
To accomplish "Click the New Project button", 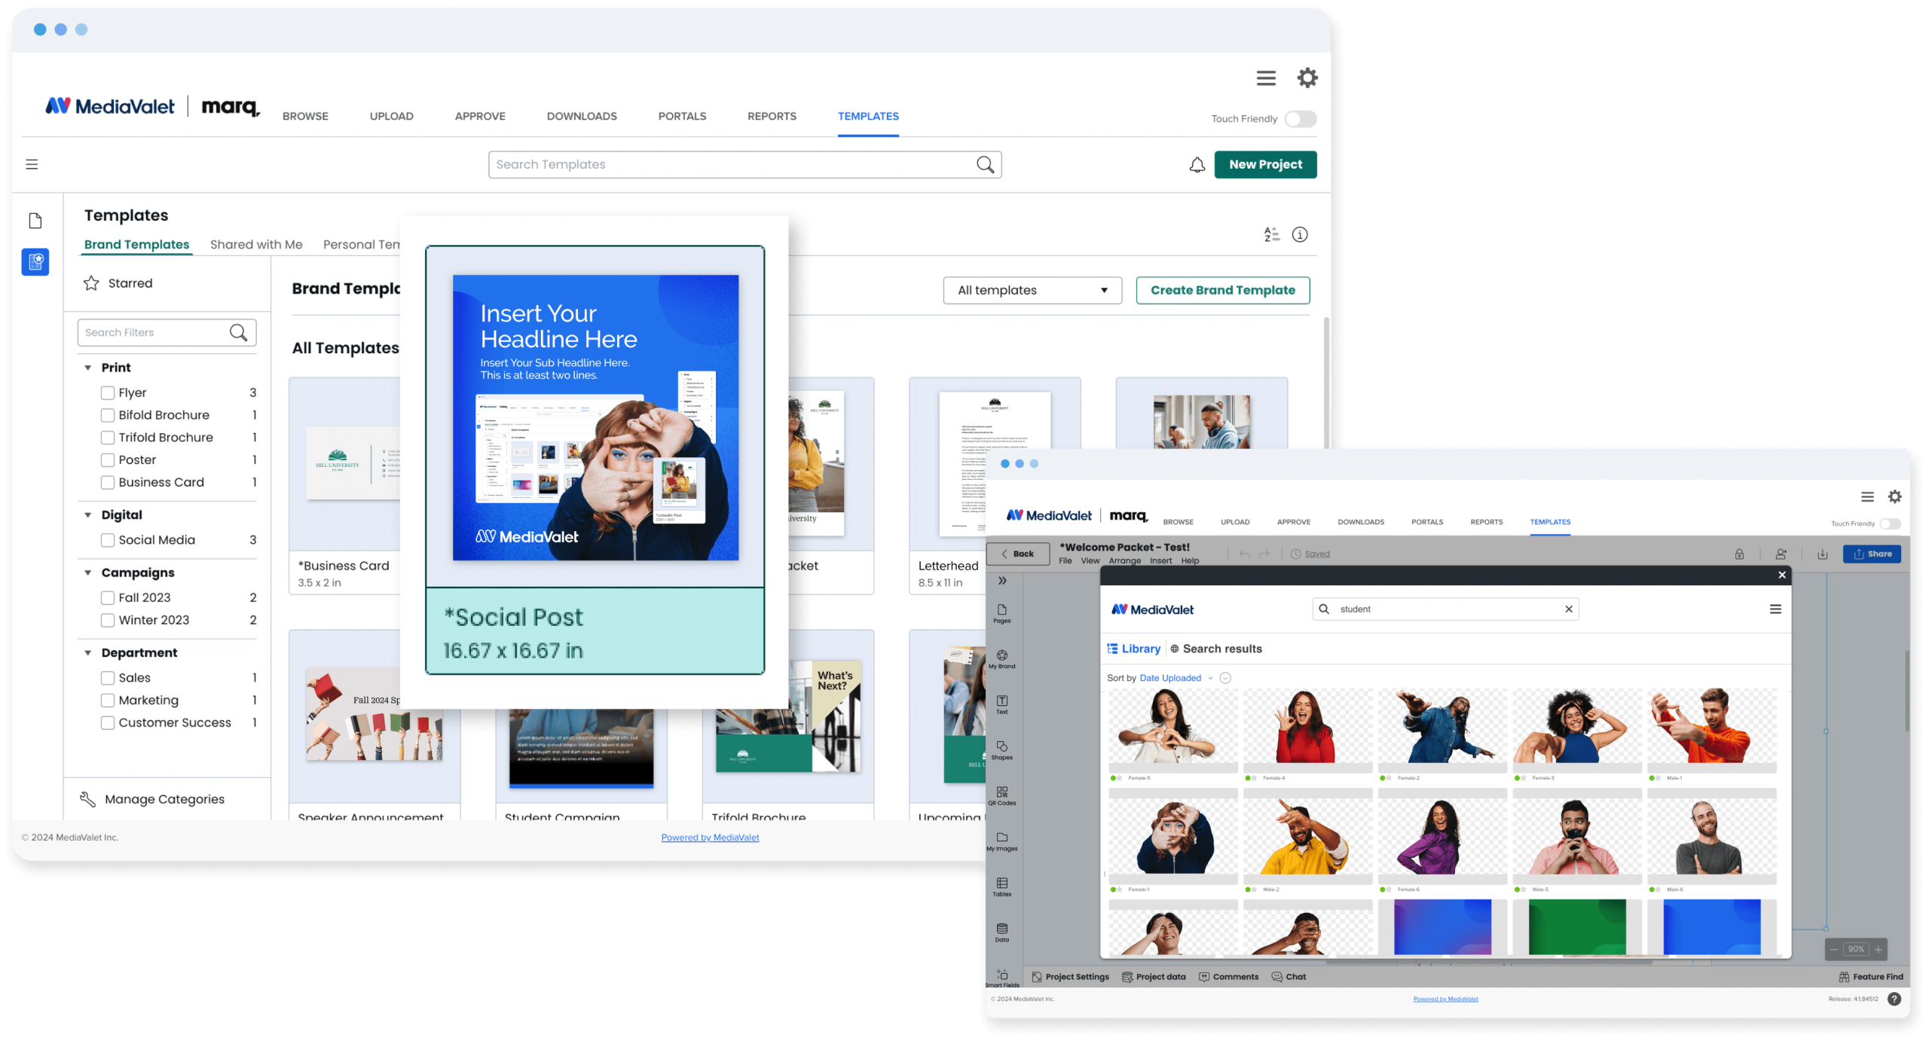I will pyautogui.click(x=1265, y=164).
